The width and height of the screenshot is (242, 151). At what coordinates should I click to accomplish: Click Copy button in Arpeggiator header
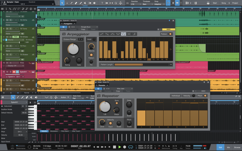point(83,29)
